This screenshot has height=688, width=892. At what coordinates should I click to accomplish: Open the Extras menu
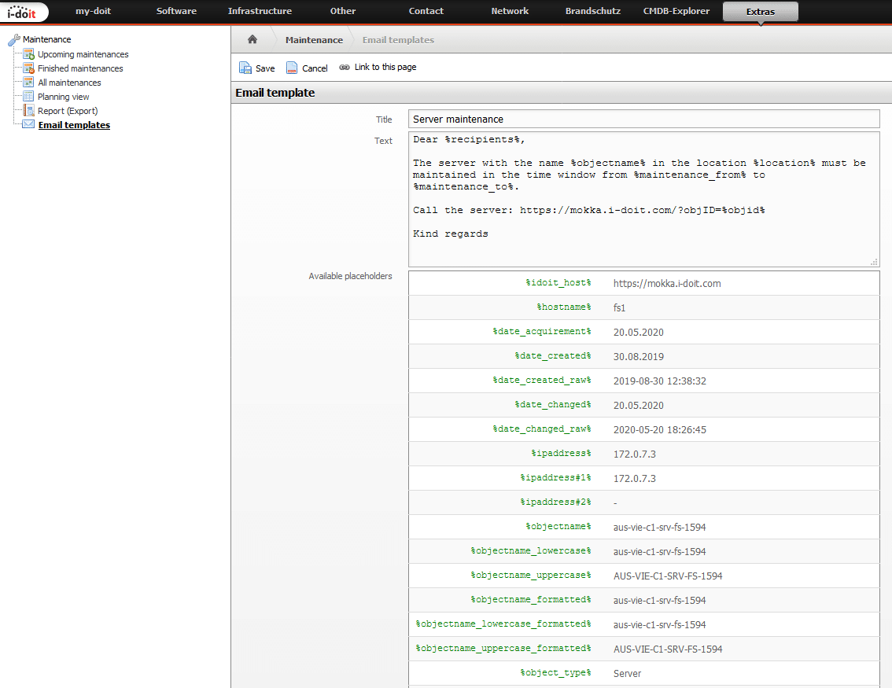coord(760,11)
